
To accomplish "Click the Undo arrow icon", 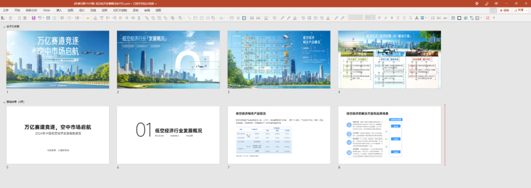I will pyautogui.click(x=40, y=18).
